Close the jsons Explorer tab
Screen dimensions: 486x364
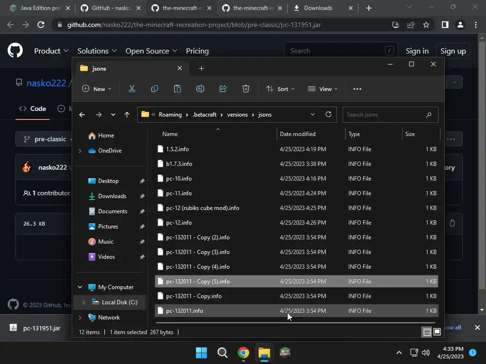tap(179, 68)
